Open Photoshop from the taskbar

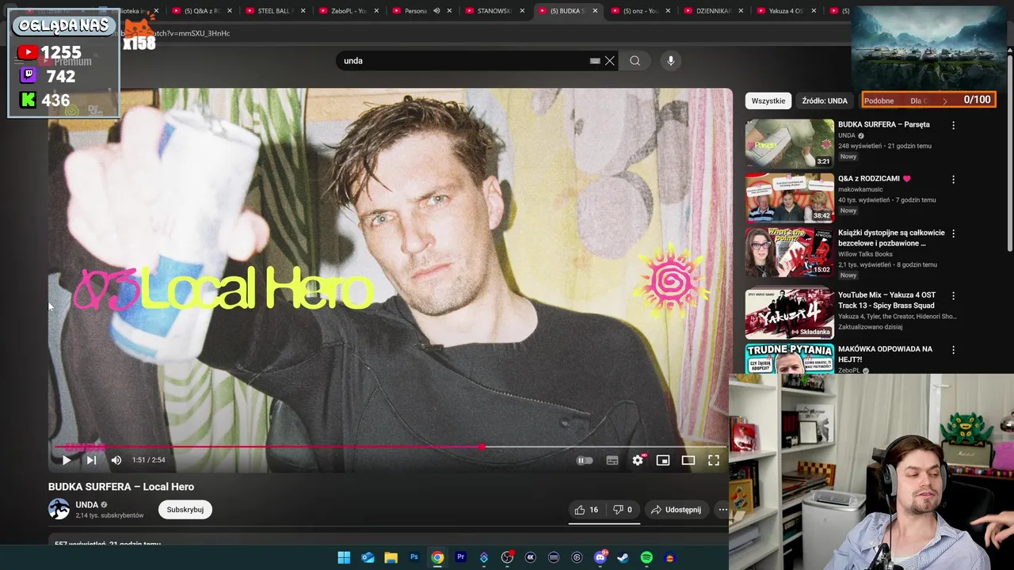coord(414,558)
